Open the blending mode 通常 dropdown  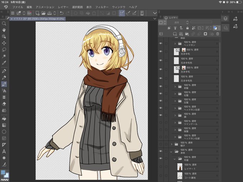179,22
